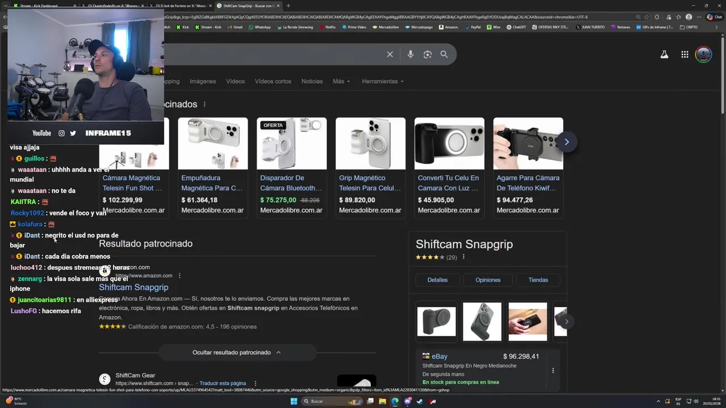This screenshot has width=726, height=408.
Task: Collapse via Ocultar resultado patrocinado
Action: (x=237, y=352)
